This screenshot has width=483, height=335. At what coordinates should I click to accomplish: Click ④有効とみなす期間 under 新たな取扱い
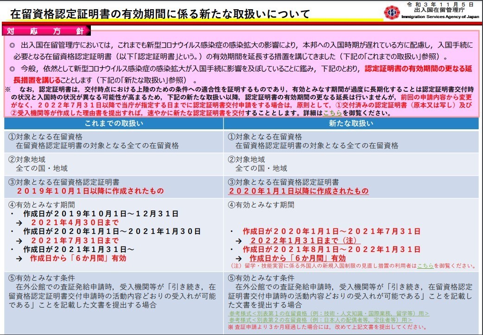pos(261,205)
